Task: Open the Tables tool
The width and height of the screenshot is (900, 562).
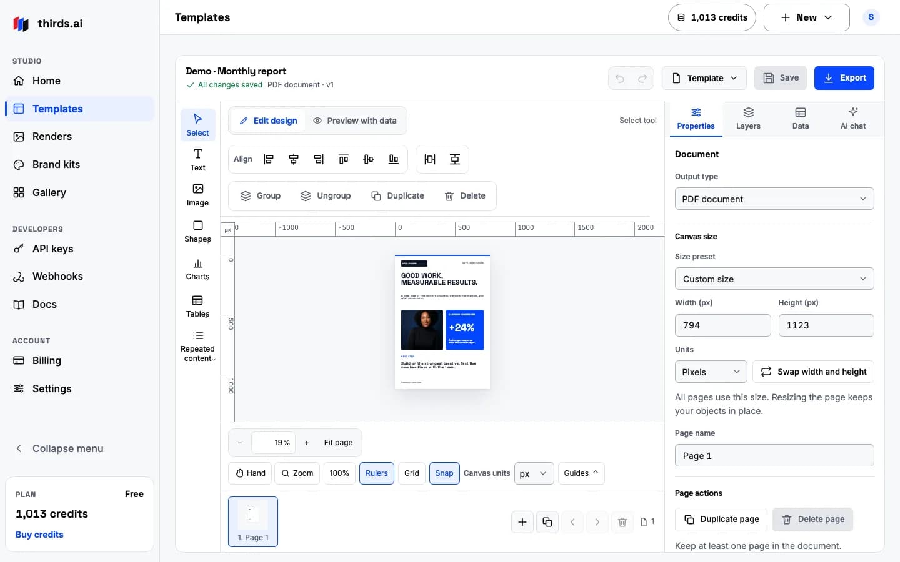Action: 198,306
